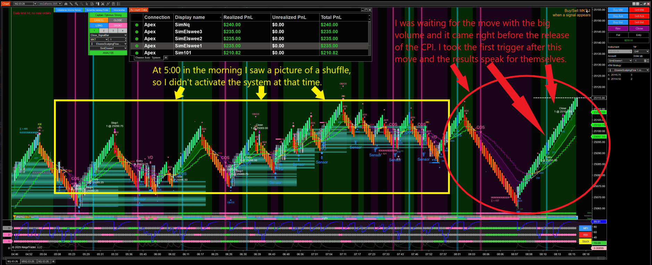Select the drawing tools pencil icon
Image resolution: width=652 pixels, height=265 pixels.
point(71,4)
